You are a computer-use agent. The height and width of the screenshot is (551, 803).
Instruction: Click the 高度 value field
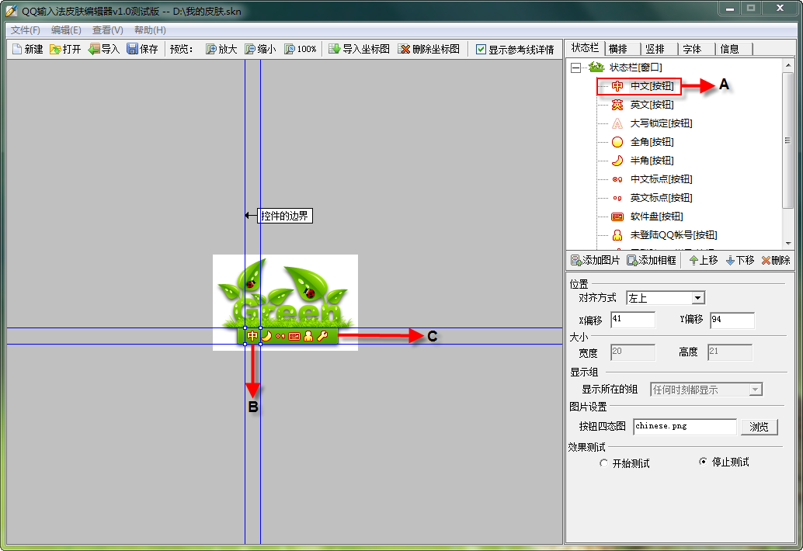(730, 352)
